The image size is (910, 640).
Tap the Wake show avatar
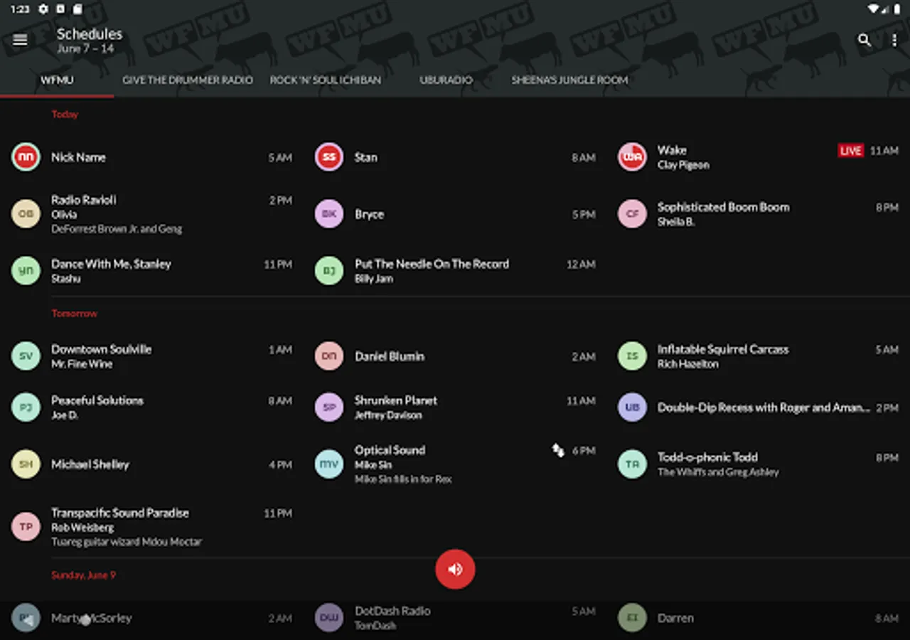(632, 157)
